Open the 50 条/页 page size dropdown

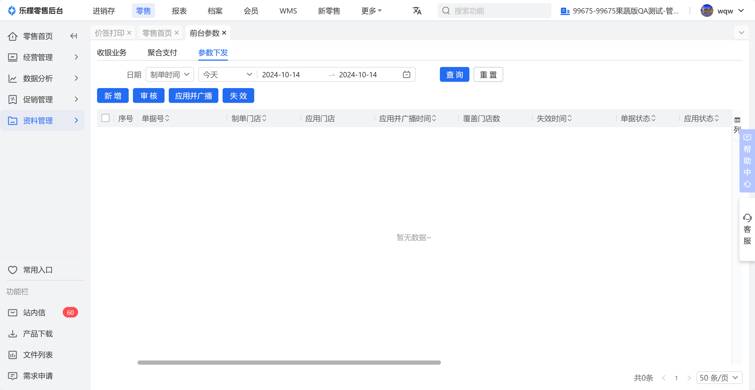(x=719, y=378)
